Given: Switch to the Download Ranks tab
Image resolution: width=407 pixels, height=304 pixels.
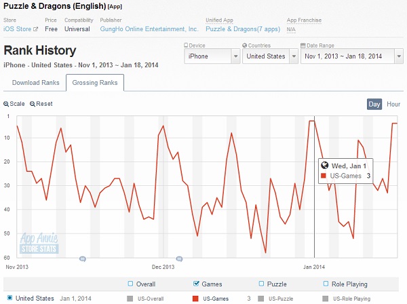Looking at the screenshot, I should point(35,83).
